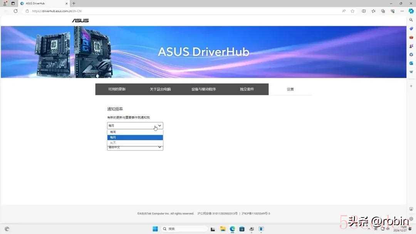
Task: Open the taskbar clock and date
Action: (x=400, y=229)
